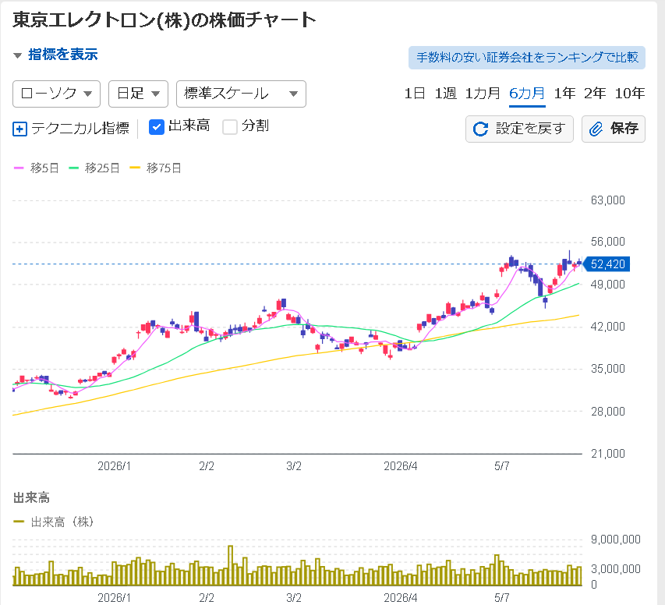
Task: Click the 移25日 legend item
Action: (94, 168)
